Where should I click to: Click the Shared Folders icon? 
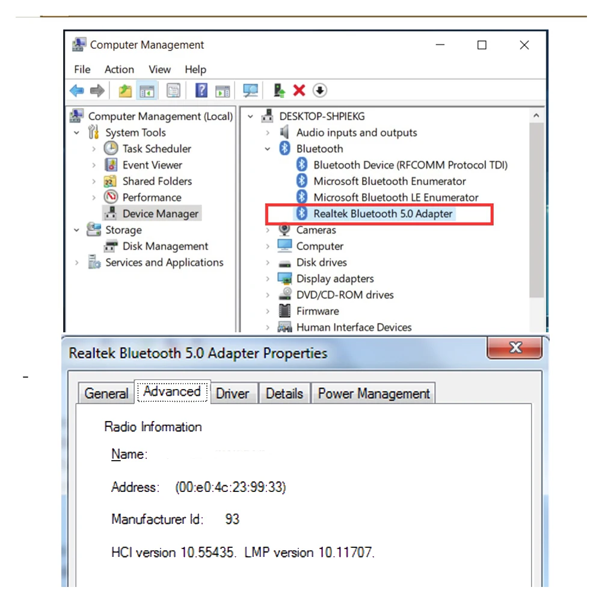click(x=110, y=181)
